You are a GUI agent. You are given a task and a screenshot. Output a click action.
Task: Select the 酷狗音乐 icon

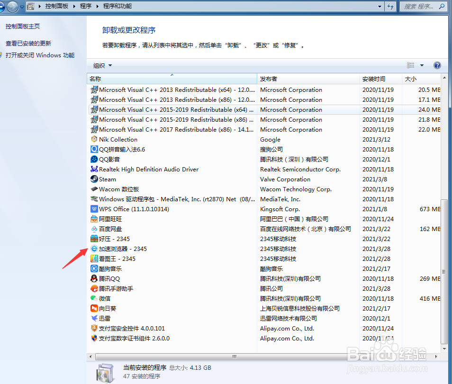[x=94, y=269]
